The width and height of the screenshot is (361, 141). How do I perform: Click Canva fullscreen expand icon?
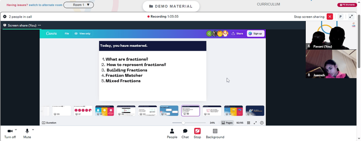tap(255, 123)
